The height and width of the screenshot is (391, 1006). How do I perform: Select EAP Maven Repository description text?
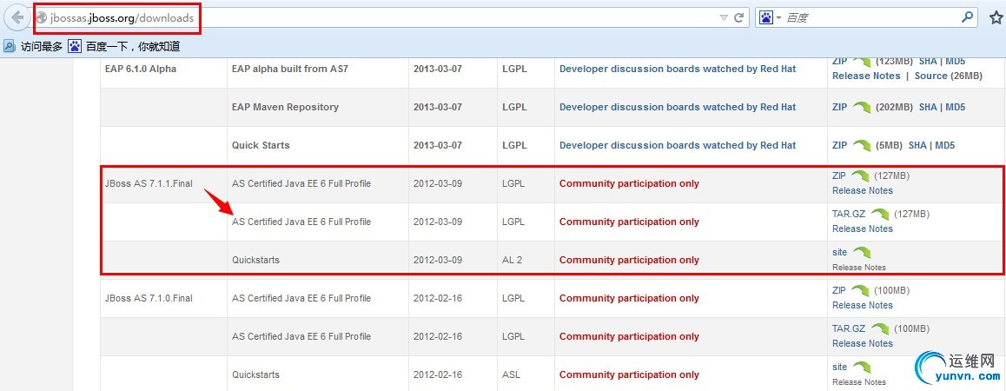point(285,107)
